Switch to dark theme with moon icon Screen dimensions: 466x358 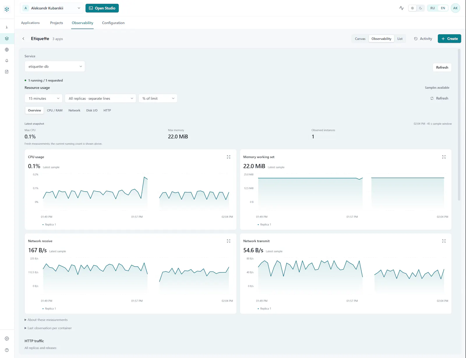pos(421,8)
